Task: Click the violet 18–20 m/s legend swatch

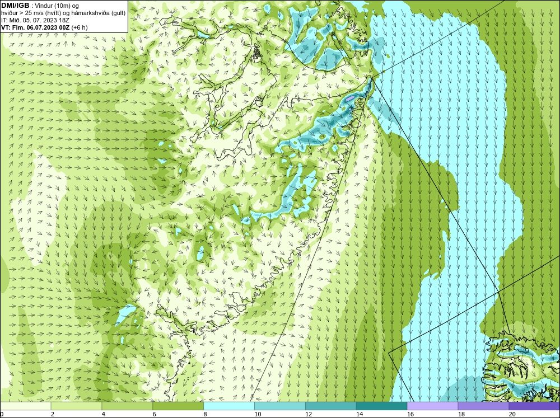Action: pyautogui.click(x=484, y=406)
